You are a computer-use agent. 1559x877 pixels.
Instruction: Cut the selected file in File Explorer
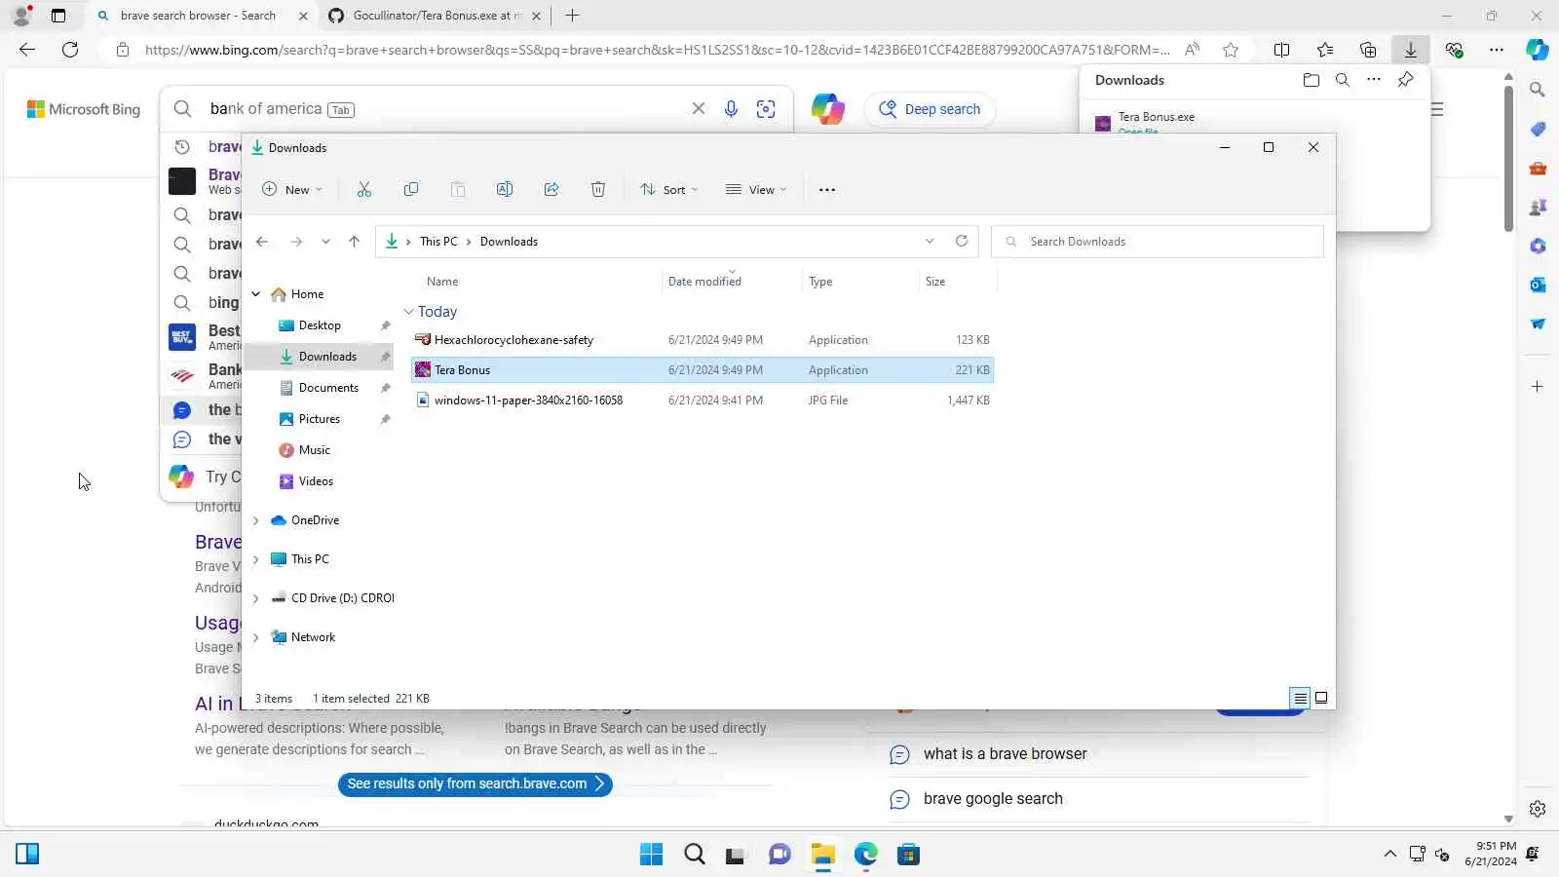364,190
